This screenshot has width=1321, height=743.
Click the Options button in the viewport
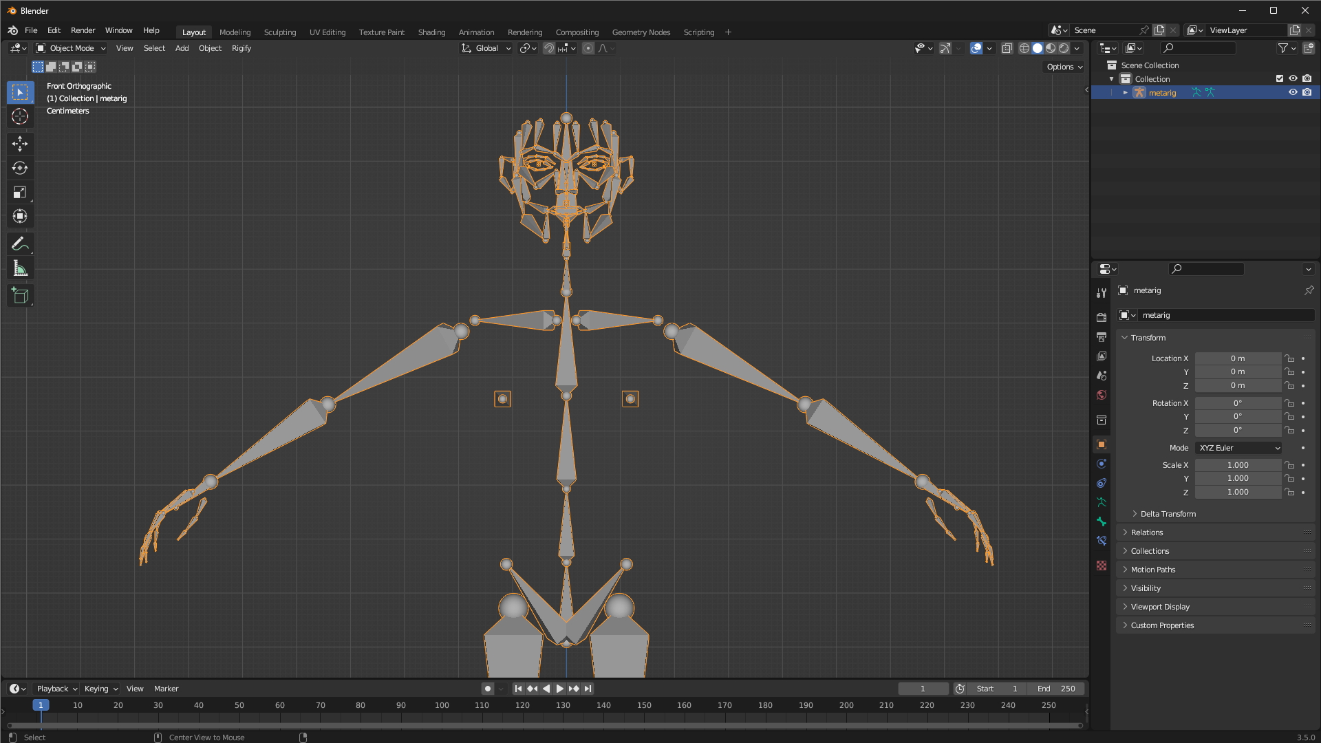click(1063, 66)
